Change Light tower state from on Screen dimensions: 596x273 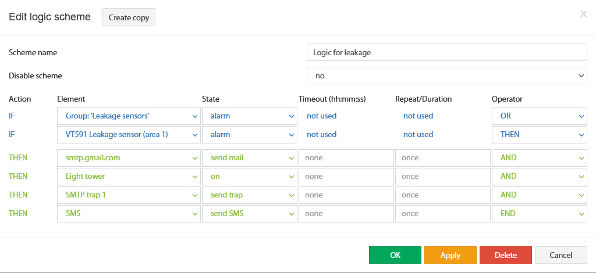pos(249,177)
